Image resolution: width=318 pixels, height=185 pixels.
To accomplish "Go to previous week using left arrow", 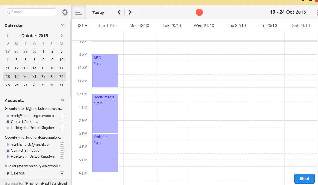I will (119, 12).
